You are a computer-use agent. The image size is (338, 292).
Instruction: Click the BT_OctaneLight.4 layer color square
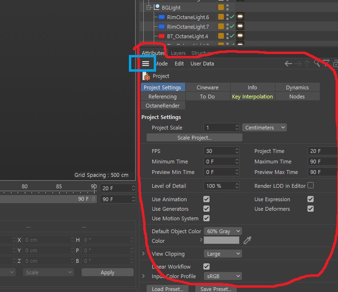click(221, 36)
